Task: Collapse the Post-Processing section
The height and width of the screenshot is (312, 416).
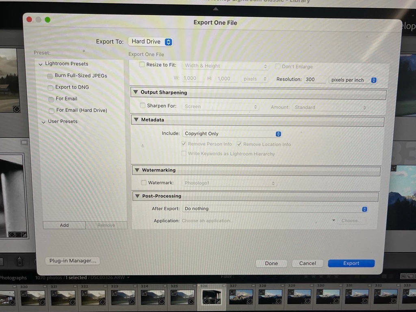Action: point(137,196)
